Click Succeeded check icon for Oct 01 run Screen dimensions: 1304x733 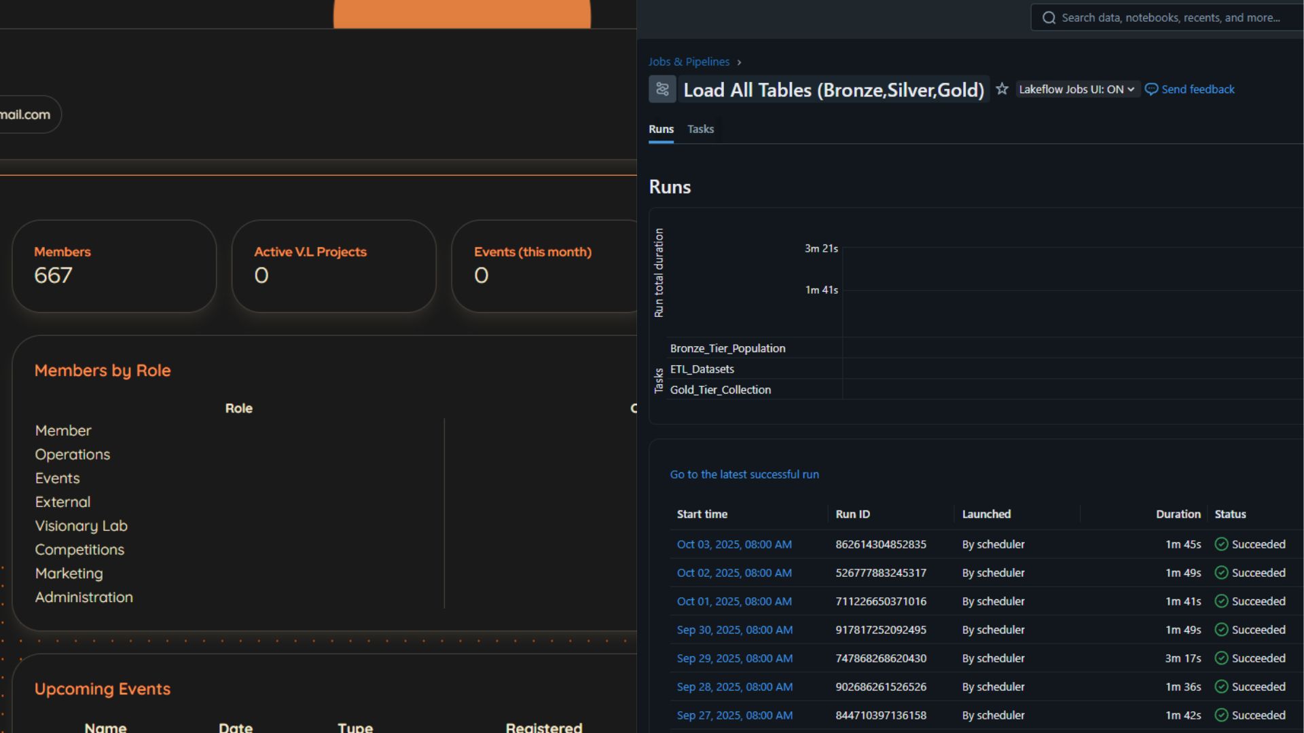click(1221, 601)
